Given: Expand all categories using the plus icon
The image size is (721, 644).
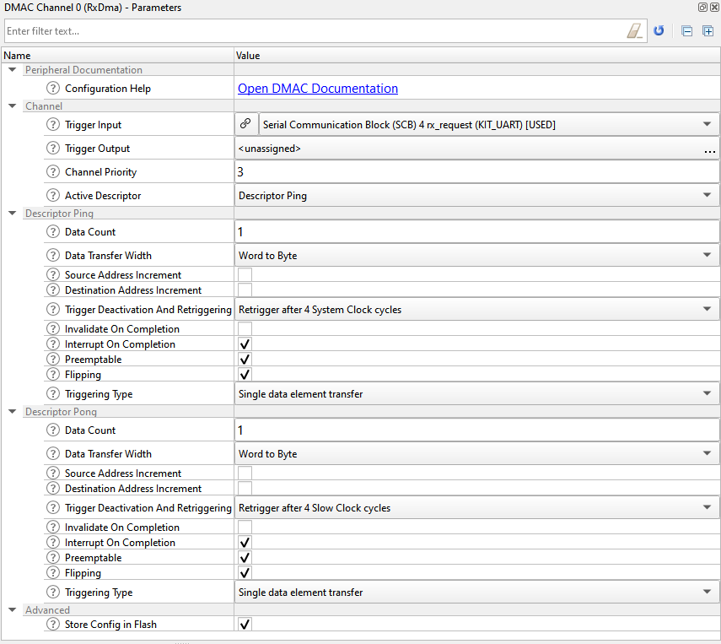Looking at the screenshot, I should click(708, 31).
